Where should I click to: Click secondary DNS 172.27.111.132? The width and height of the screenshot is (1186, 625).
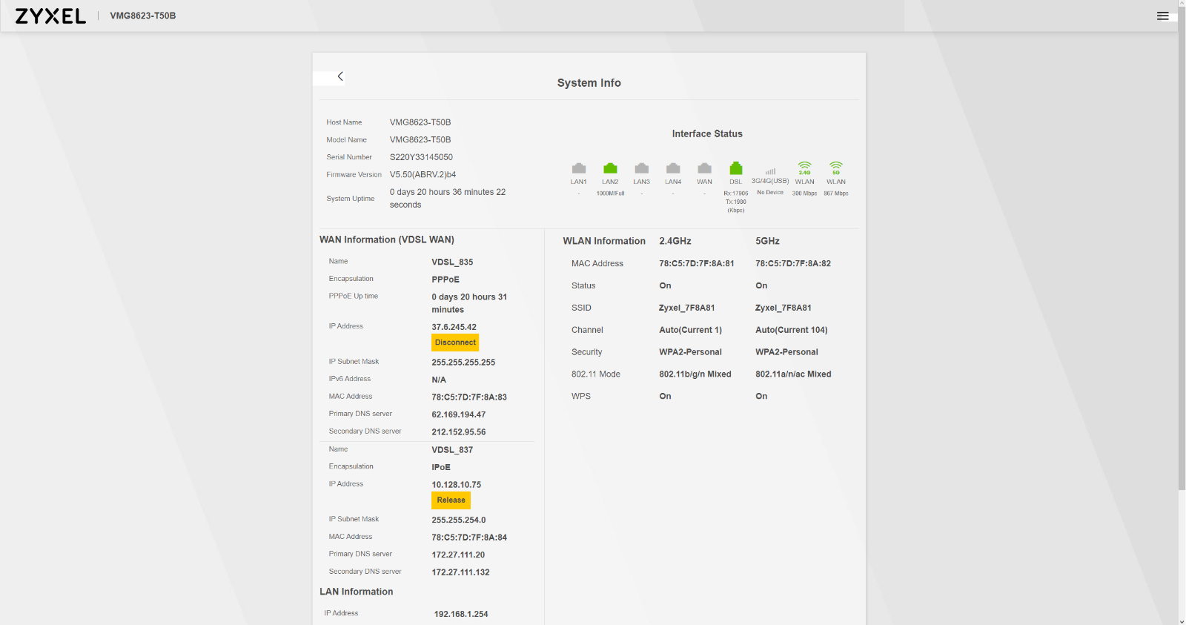460,572
